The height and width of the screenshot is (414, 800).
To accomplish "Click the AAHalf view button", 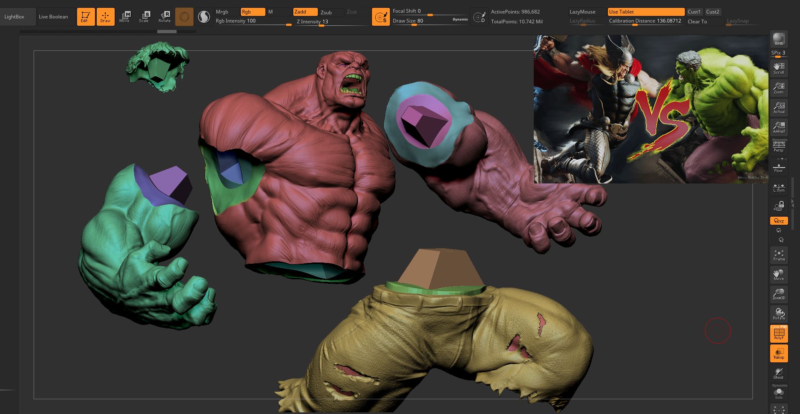I will click(x=779, y=127).
